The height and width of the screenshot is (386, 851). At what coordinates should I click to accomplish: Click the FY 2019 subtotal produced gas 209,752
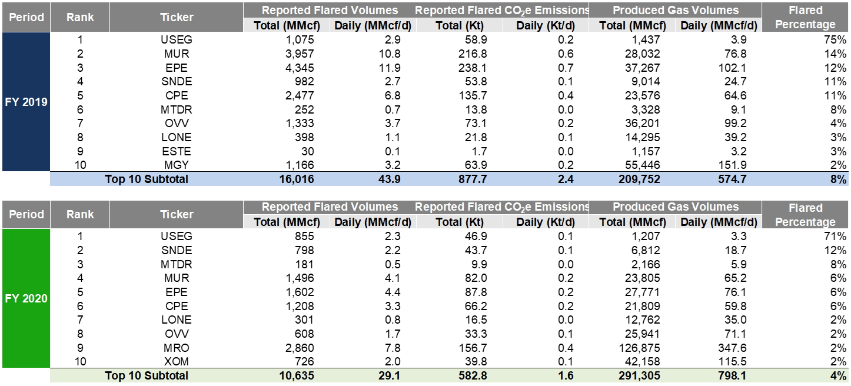[x=640, y=179]
